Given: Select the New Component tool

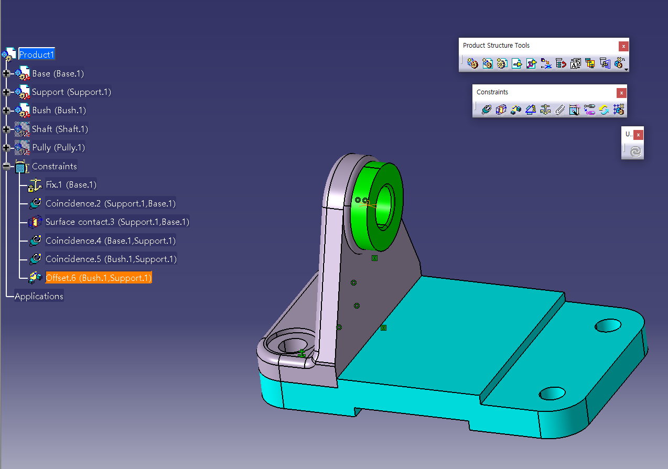Looking at the screenshot, I should click(472, 63).
